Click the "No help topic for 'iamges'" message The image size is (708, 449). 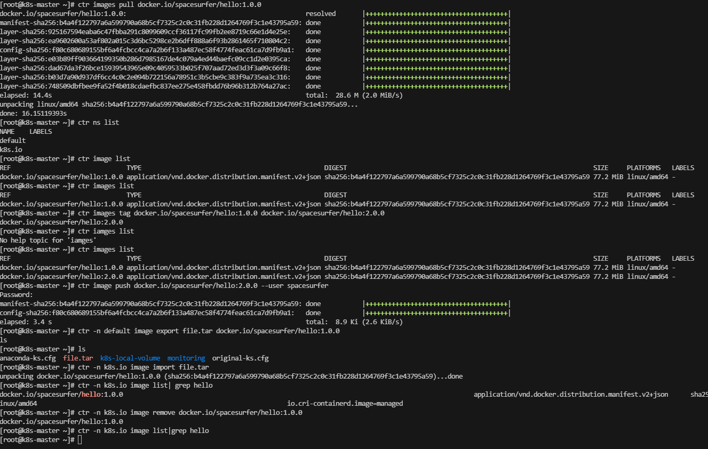[48, 240]
